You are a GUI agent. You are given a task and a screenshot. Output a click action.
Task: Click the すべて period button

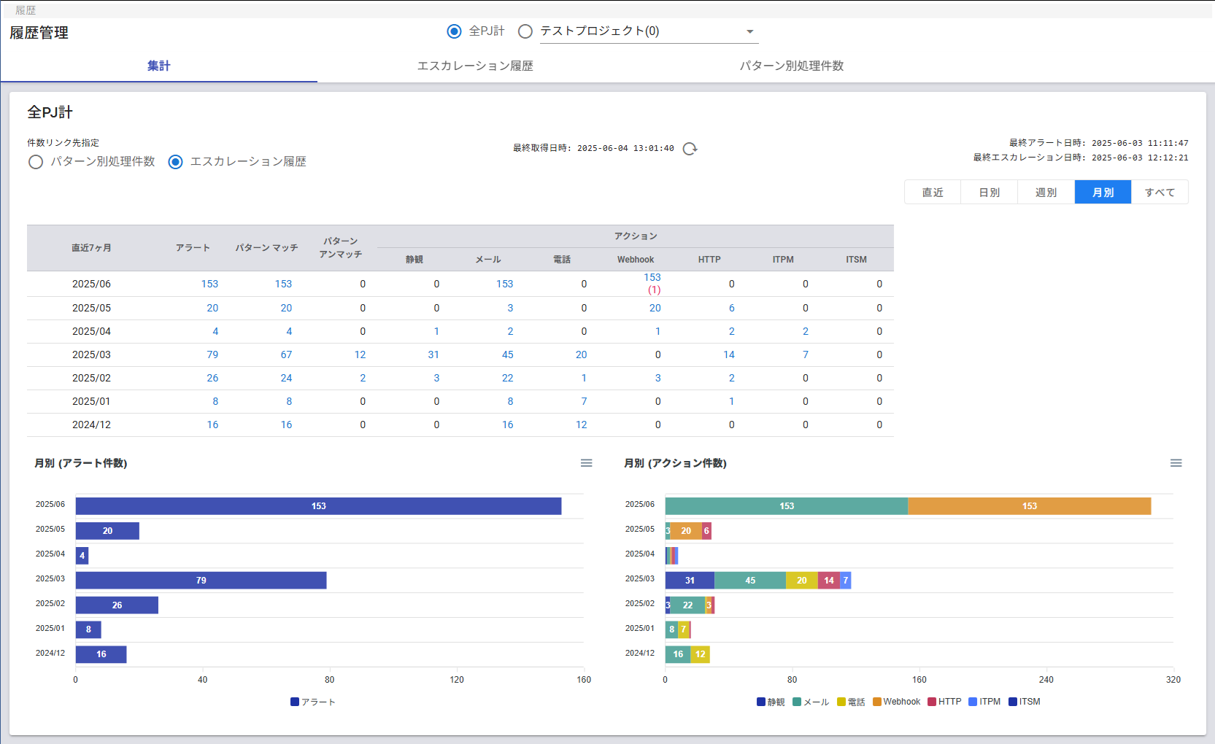coord(1159,193)
